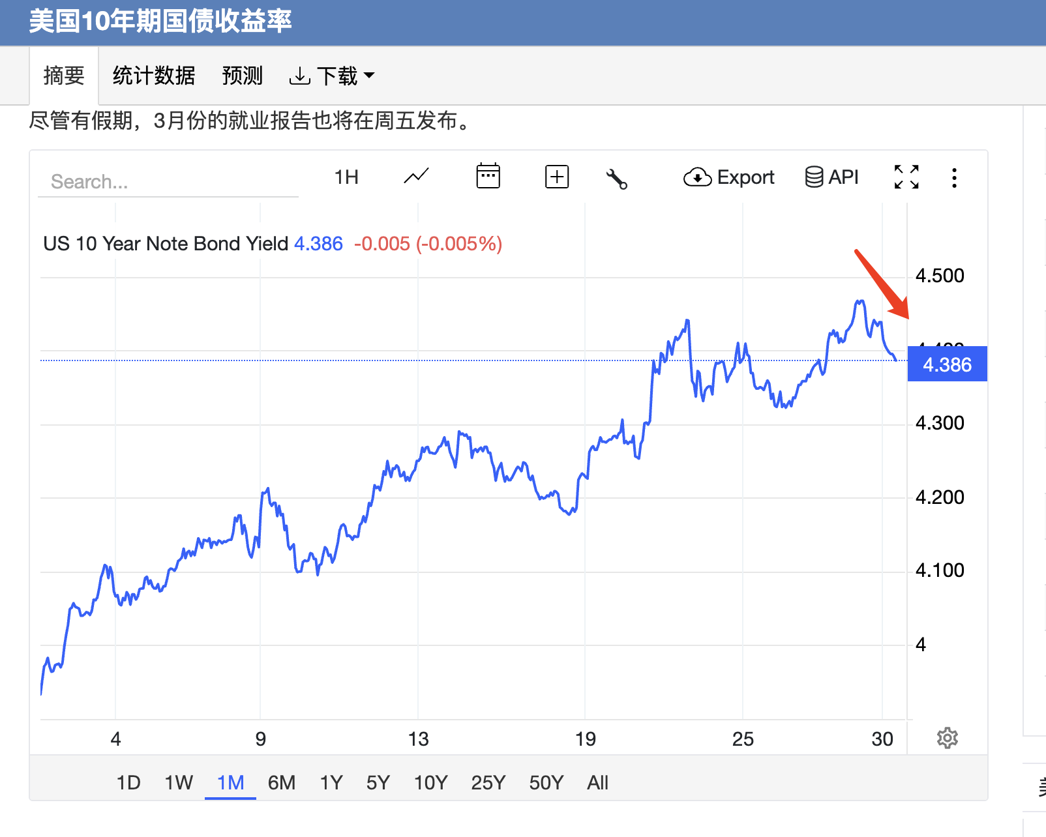The width and height of the screenshot is (1046, 837).
Task: Open the 1H interval selector
Action: pyautogui.click(x=346, y=177)
